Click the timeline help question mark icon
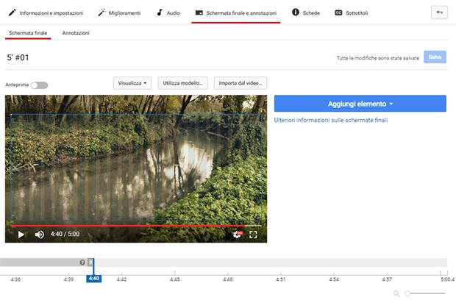The width and height of the screenshot is (456, 300). click(82, 262)
